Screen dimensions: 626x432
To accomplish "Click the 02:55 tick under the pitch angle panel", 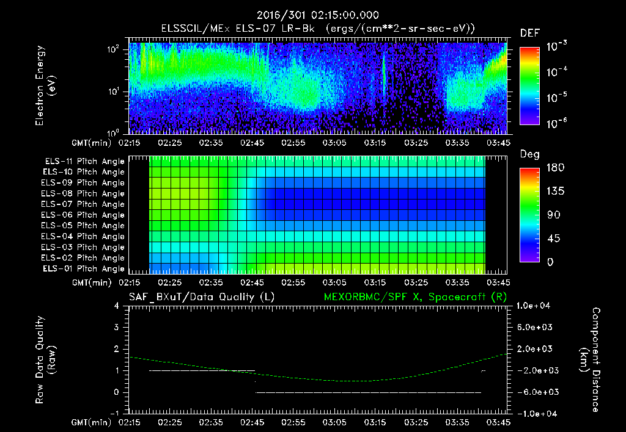I will pos(293,283).
